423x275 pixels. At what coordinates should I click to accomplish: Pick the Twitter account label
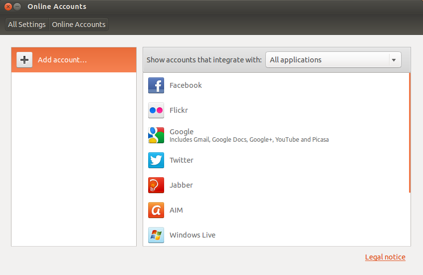coord(181,160)
